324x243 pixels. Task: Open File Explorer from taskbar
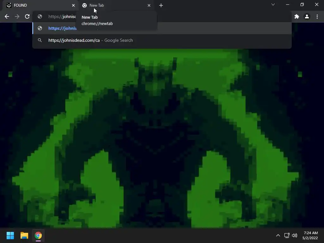click(x=24, y=235)
